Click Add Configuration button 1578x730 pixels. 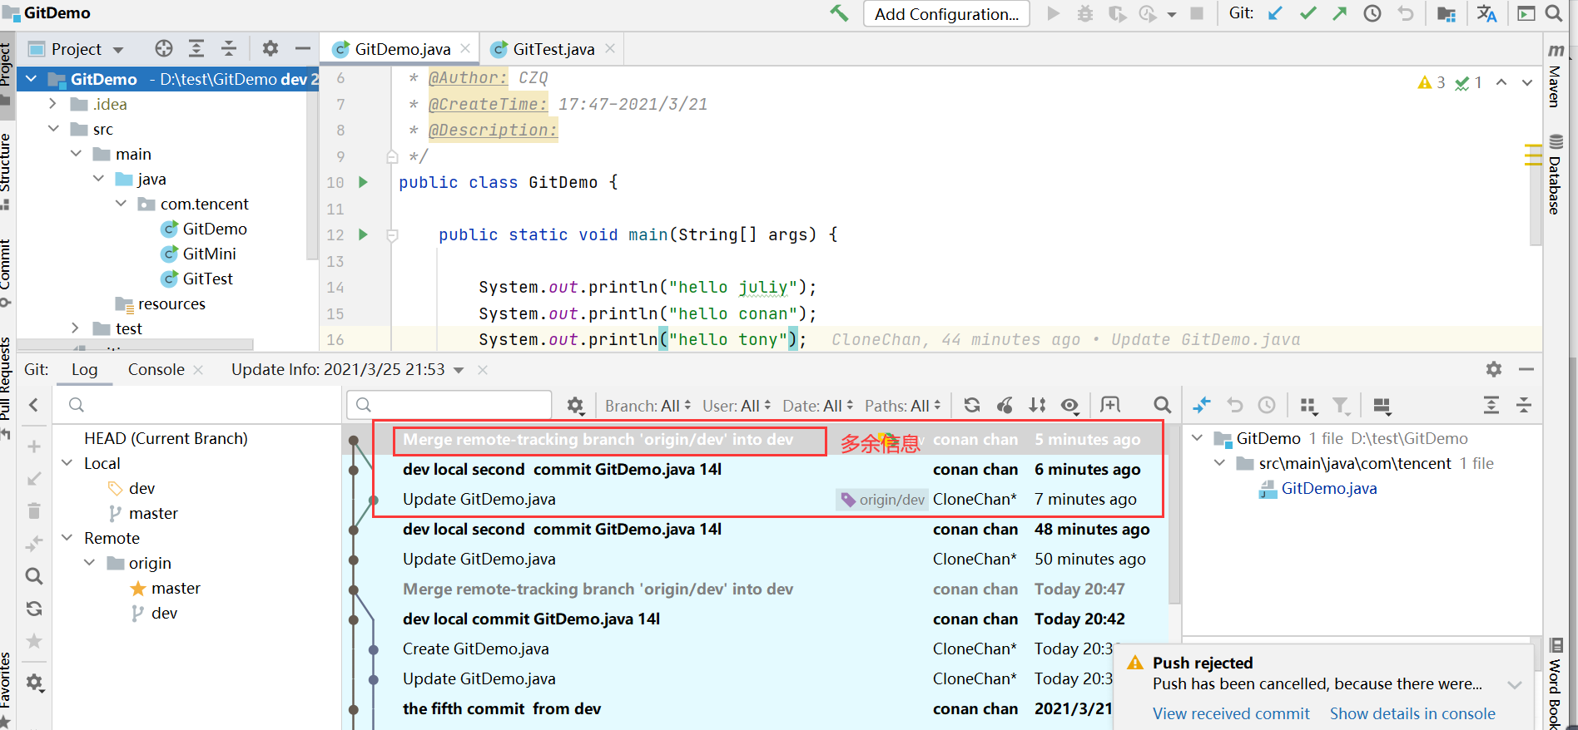click(946, 14)
